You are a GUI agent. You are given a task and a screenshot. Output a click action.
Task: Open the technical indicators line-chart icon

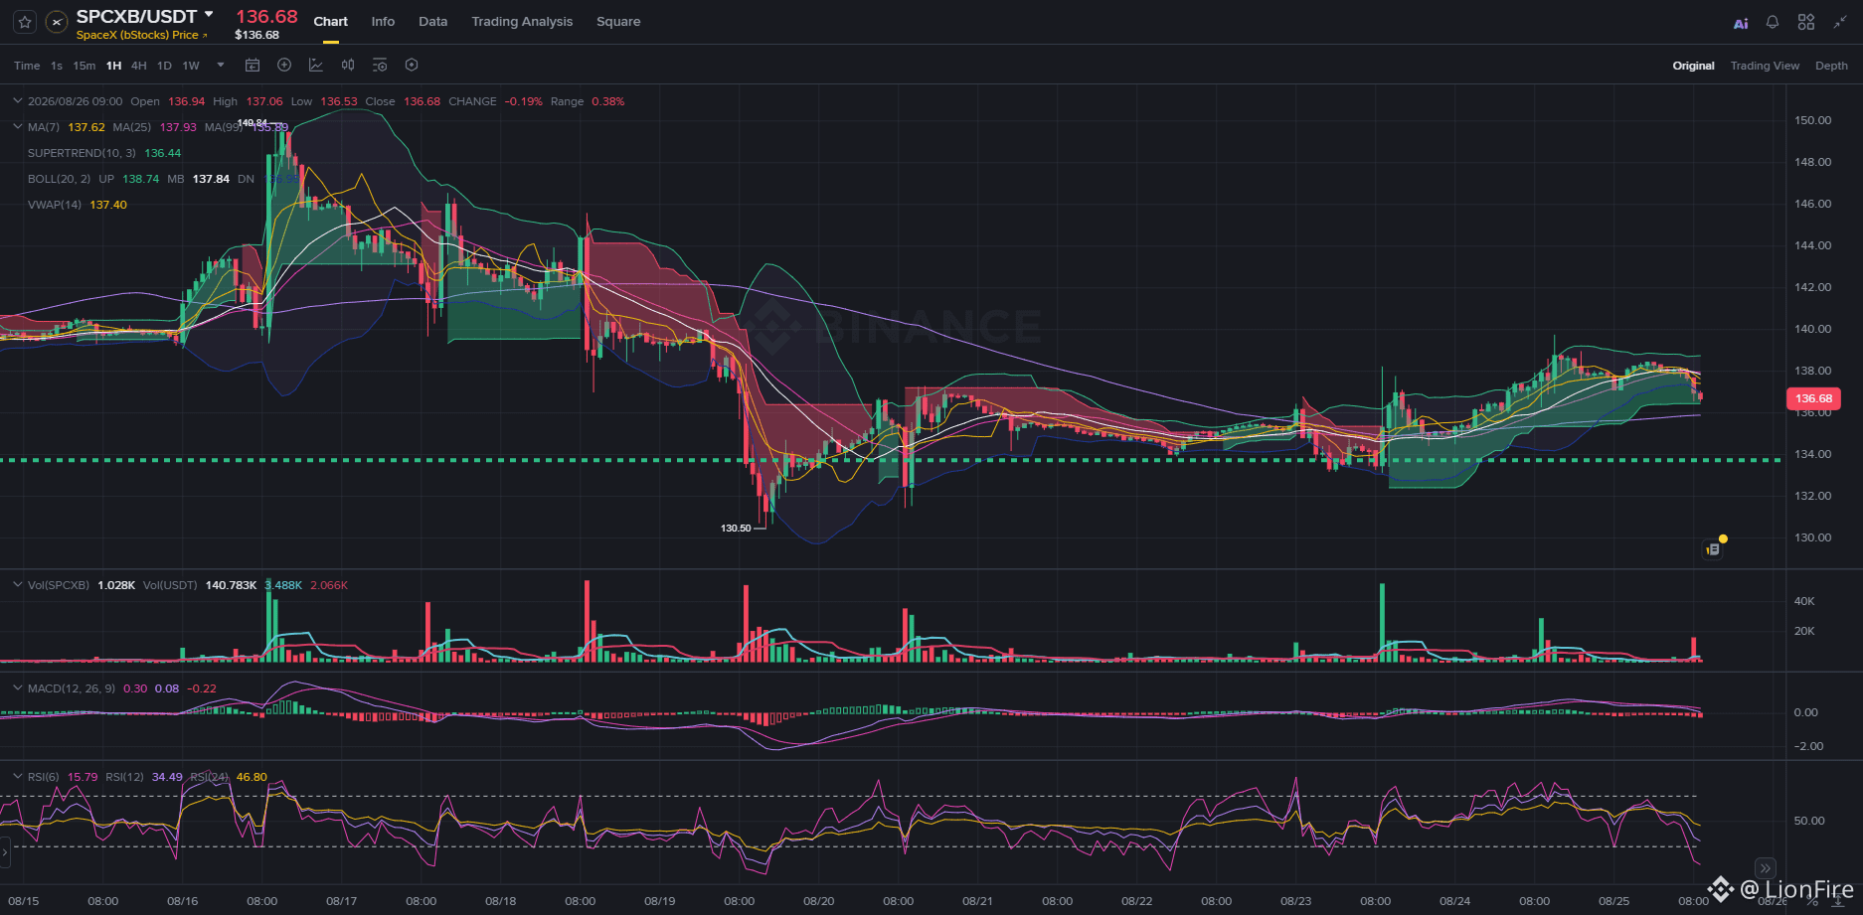(x=316, y=66)
